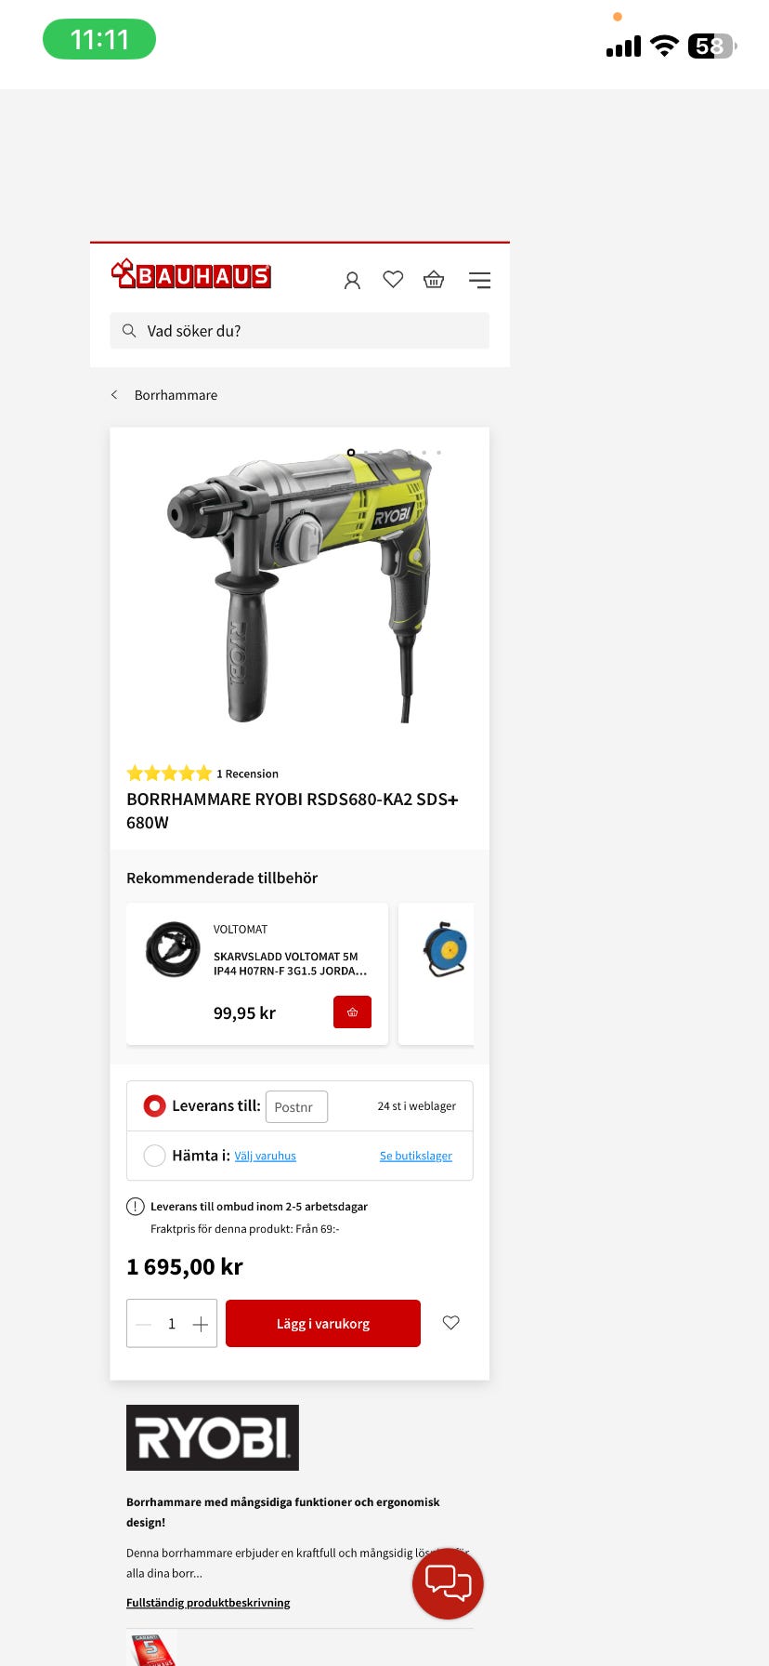Save product with heart beside Lägg i varukorg
Image resolution: width=769 pixels, height=1666 pixels.
pos(450,1323)
